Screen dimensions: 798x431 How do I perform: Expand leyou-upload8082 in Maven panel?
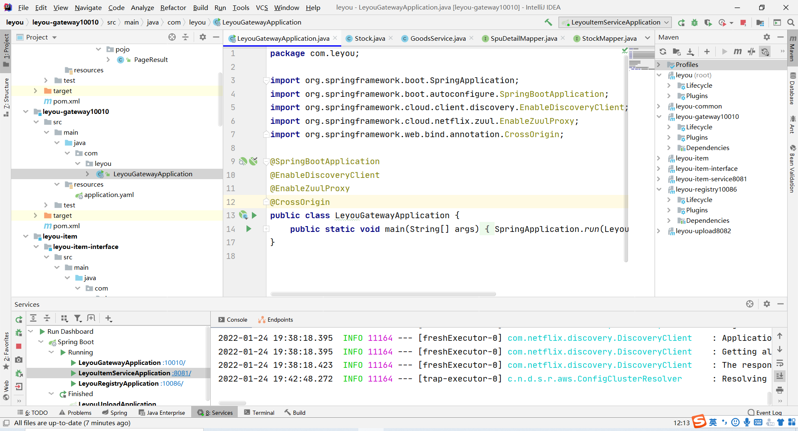(659, 231)
